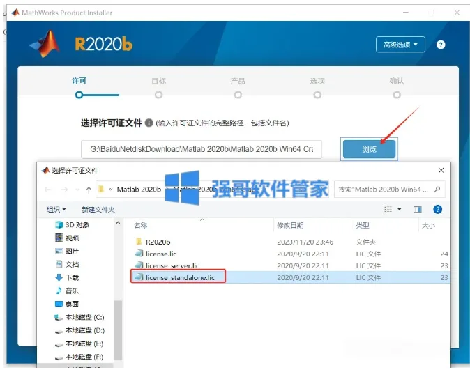Image resolution: width=470 pixels, height=370 pixels.
Task: Click the size value 24 cell
Action: pos(444,254)
